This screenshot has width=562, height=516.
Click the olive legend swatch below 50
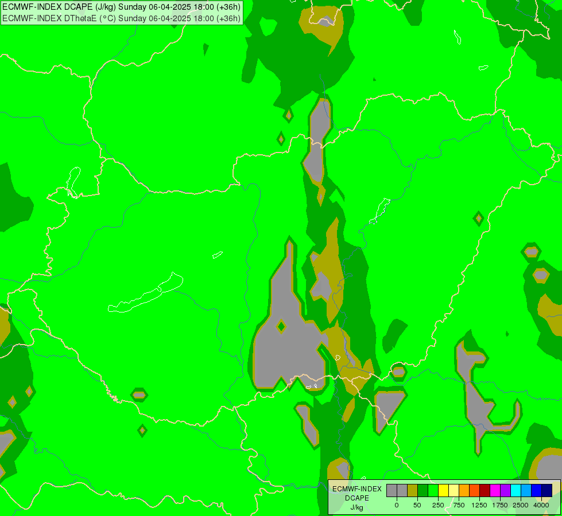click(x=413, y=490)
